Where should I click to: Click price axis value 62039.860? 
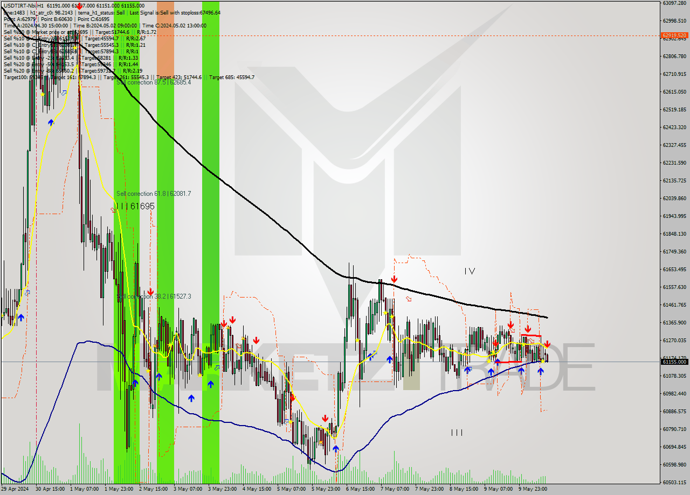click(674, 198)
